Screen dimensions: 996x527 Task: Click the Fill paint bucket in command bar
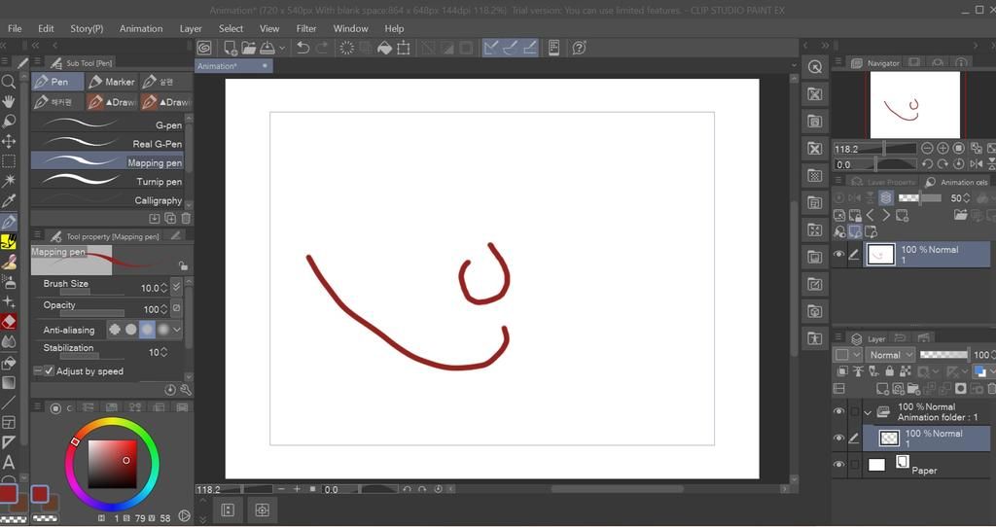coord(382,48)
